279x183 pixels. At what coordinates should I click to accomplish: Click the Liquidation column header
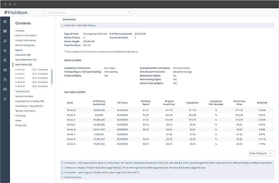tap(193, 103)
